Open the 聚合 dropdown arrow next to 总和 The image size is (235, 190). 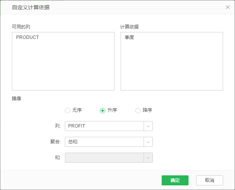pyautogui.click(x=148, y=142)
